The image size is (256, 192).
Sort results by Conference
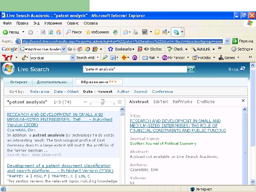tap(162, 92)
